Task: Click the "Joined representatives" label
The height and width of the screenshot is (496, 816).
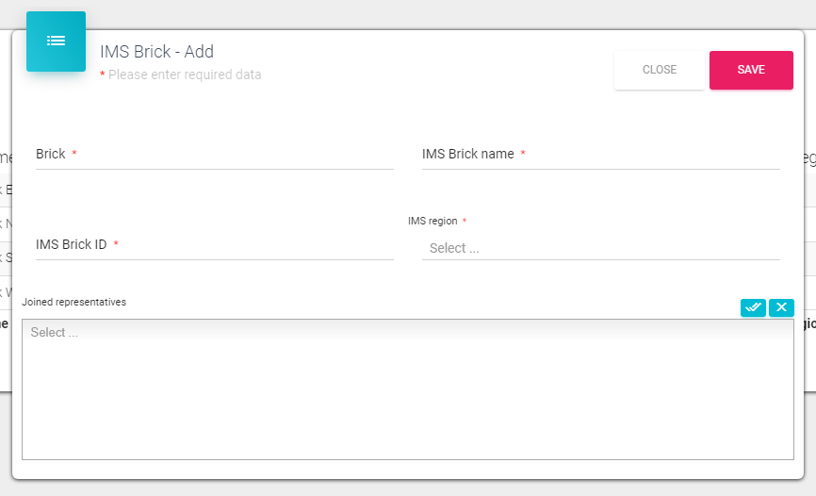Action: 73,302
